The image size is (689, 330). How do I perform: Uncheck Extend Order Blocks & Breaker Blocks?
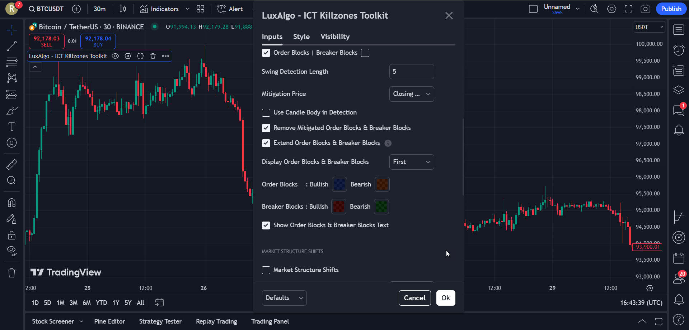[266, 143]
